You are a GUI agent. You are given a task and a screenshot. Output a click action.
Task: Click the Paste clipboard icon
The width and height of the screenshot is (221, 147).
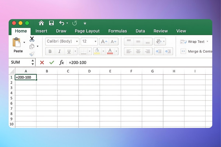point(17,42)
